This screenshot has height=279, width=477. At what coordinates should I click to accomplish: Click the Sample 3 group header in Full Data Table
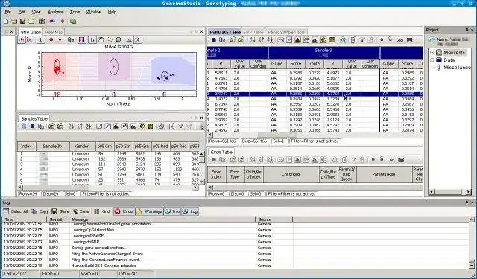click(x=323, y=53)
